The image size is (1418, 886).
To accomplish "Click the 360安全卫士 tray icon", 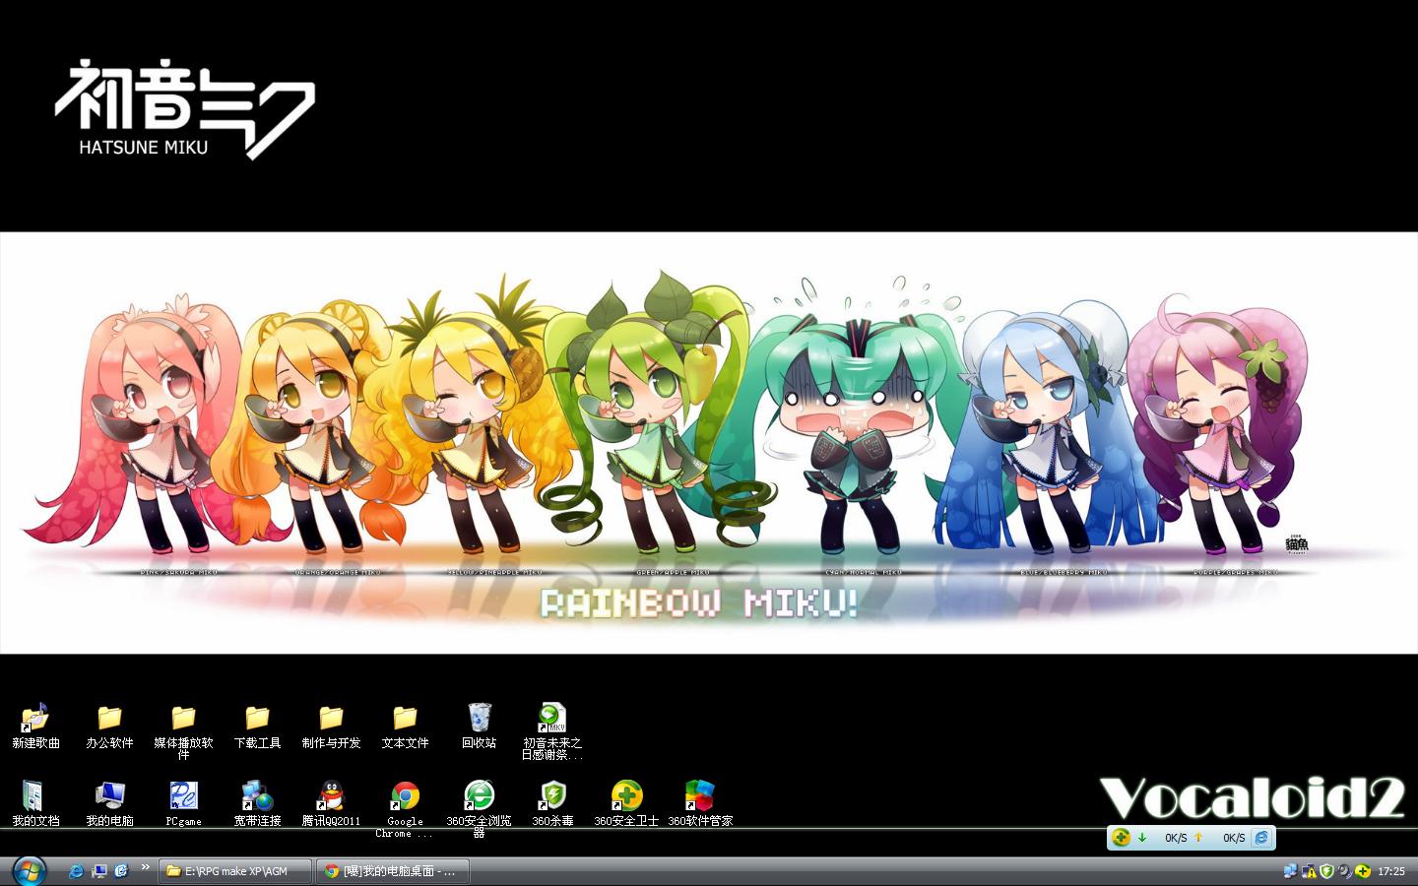I will [x=1362, y=871].
